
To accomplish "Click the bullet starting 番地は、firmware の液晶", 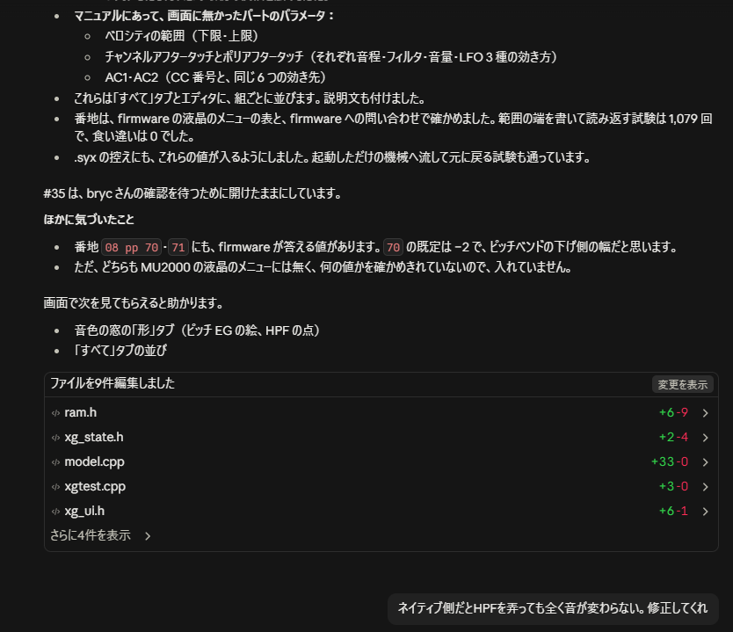I will point(393,127).
